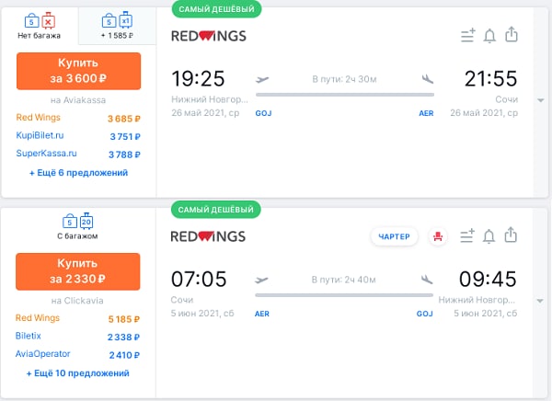Click landing plane icon of the 09:45 arrival

(x=427, y=280)
